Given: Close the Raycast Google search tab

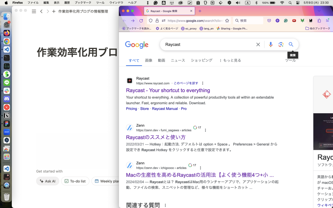Looking at the screenshot, I should click(191, 11).
